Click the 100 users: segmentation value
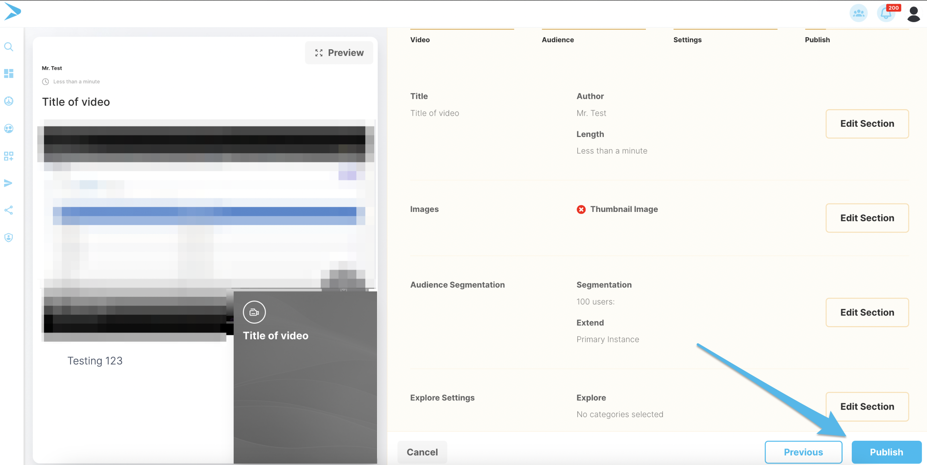 (x=595, y=302)
